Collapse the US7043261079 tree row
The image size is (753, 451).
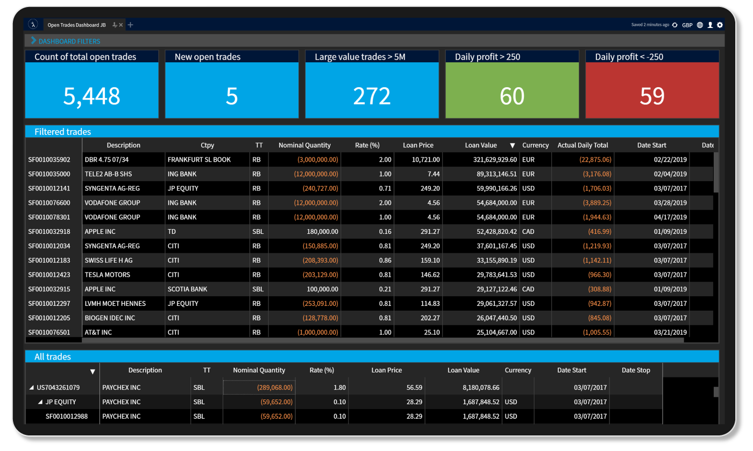[x=30, y=388]
